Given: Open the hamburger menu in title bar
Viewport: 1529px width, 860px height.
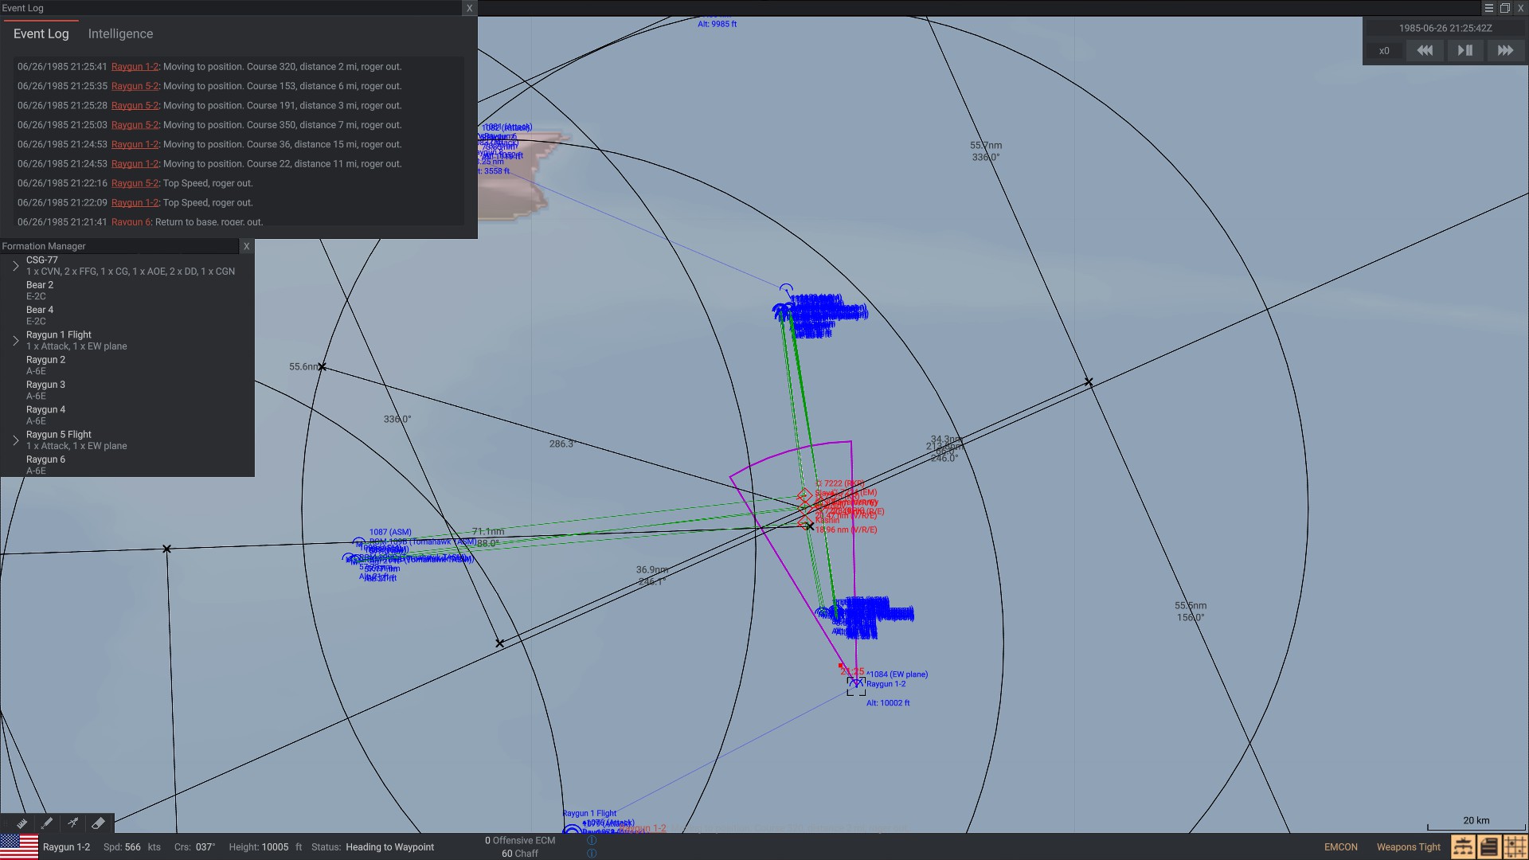Looking at the screenshot, I should coord(1488,8).
